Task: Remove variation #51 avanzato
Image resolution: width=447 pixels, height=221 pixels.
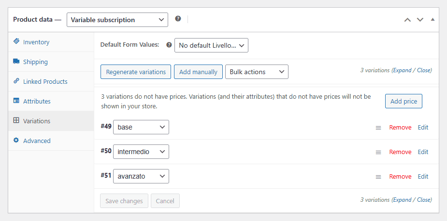Action: pyautogui.click(x=400, y=176)
